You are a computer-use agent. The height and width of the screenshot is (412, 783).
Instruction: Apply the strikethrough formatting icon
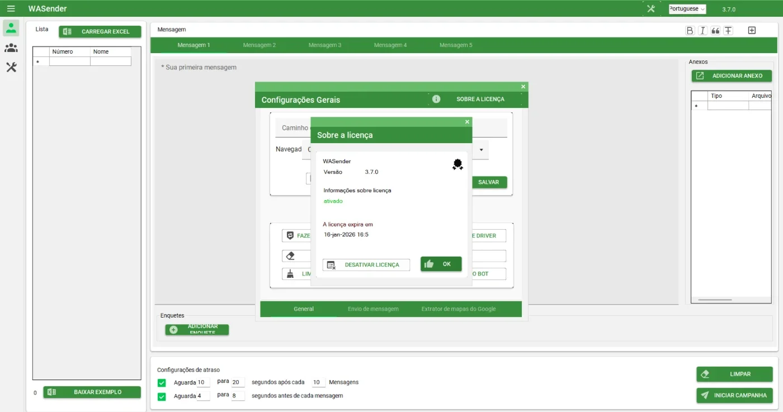[x=728, y=30]
